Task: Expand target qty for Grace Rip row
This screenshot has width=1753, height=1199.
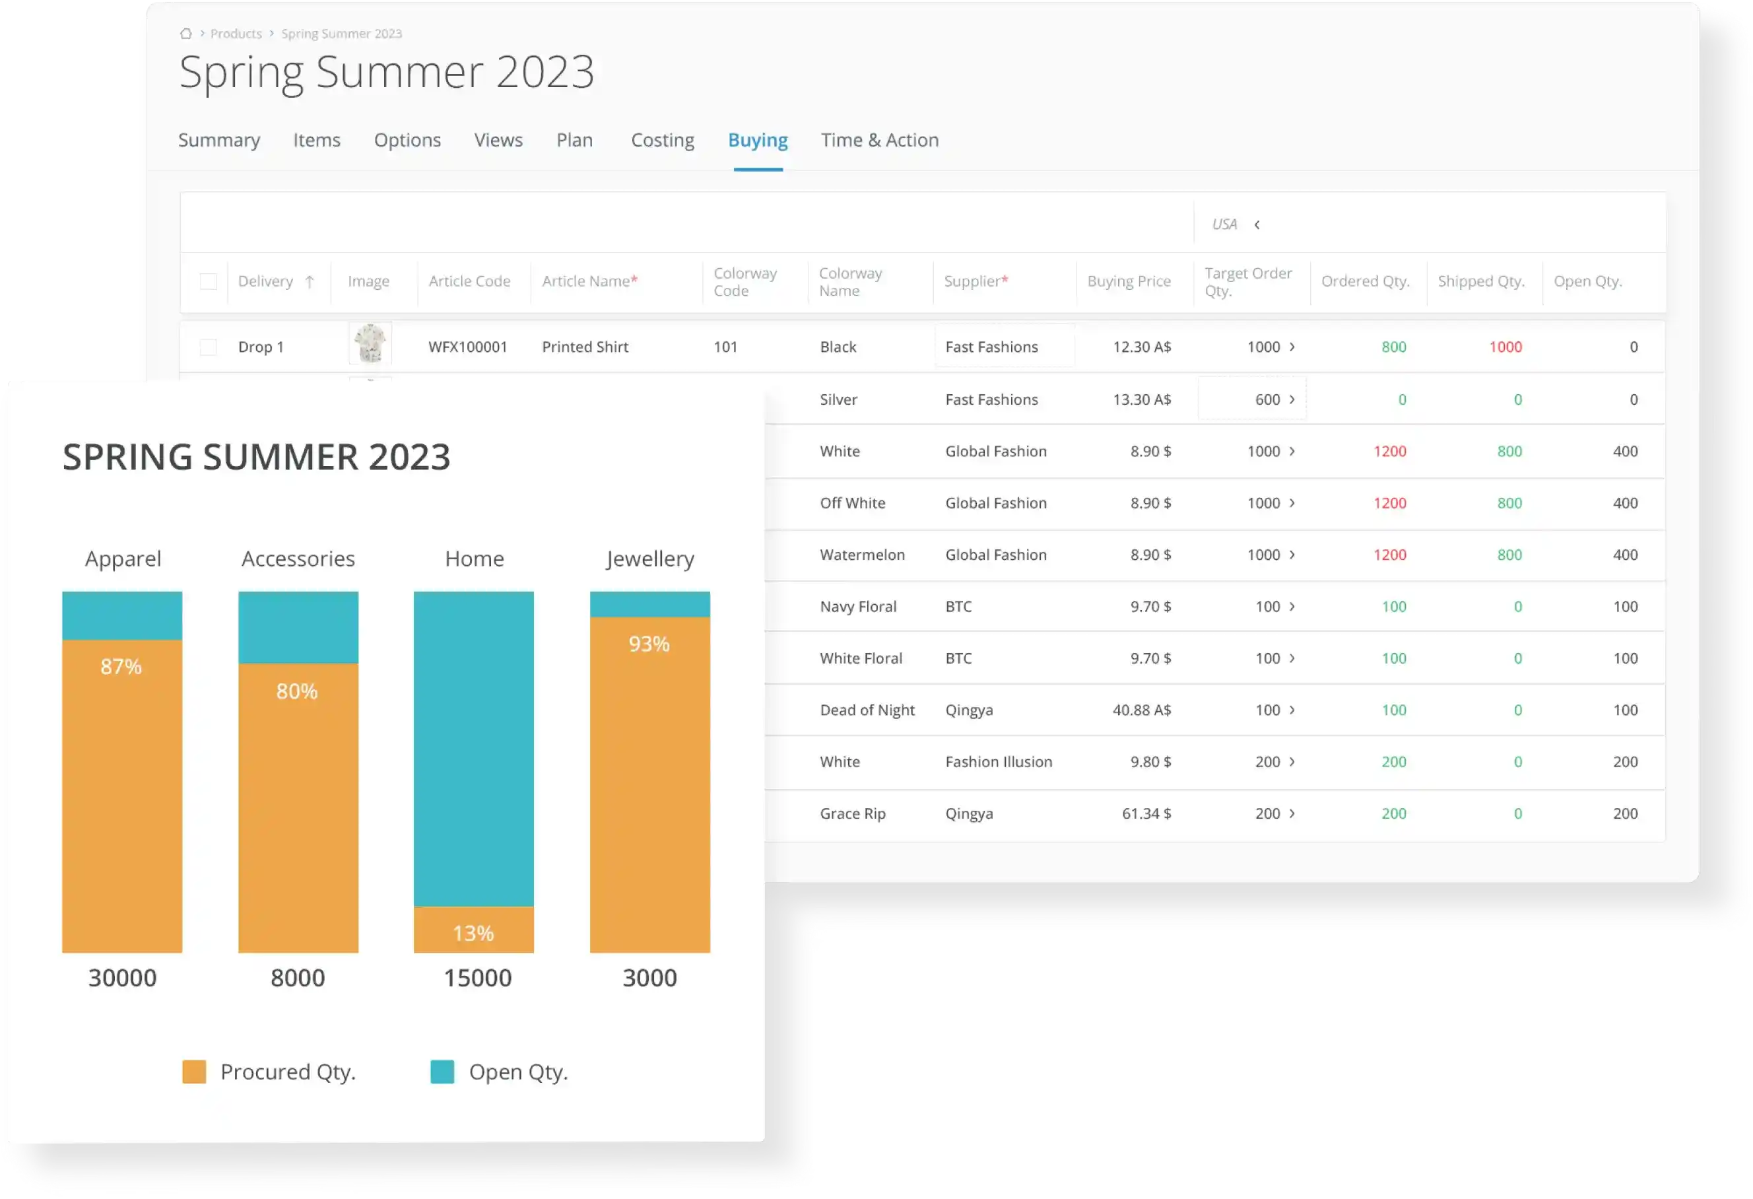Action: (1292, 813)
